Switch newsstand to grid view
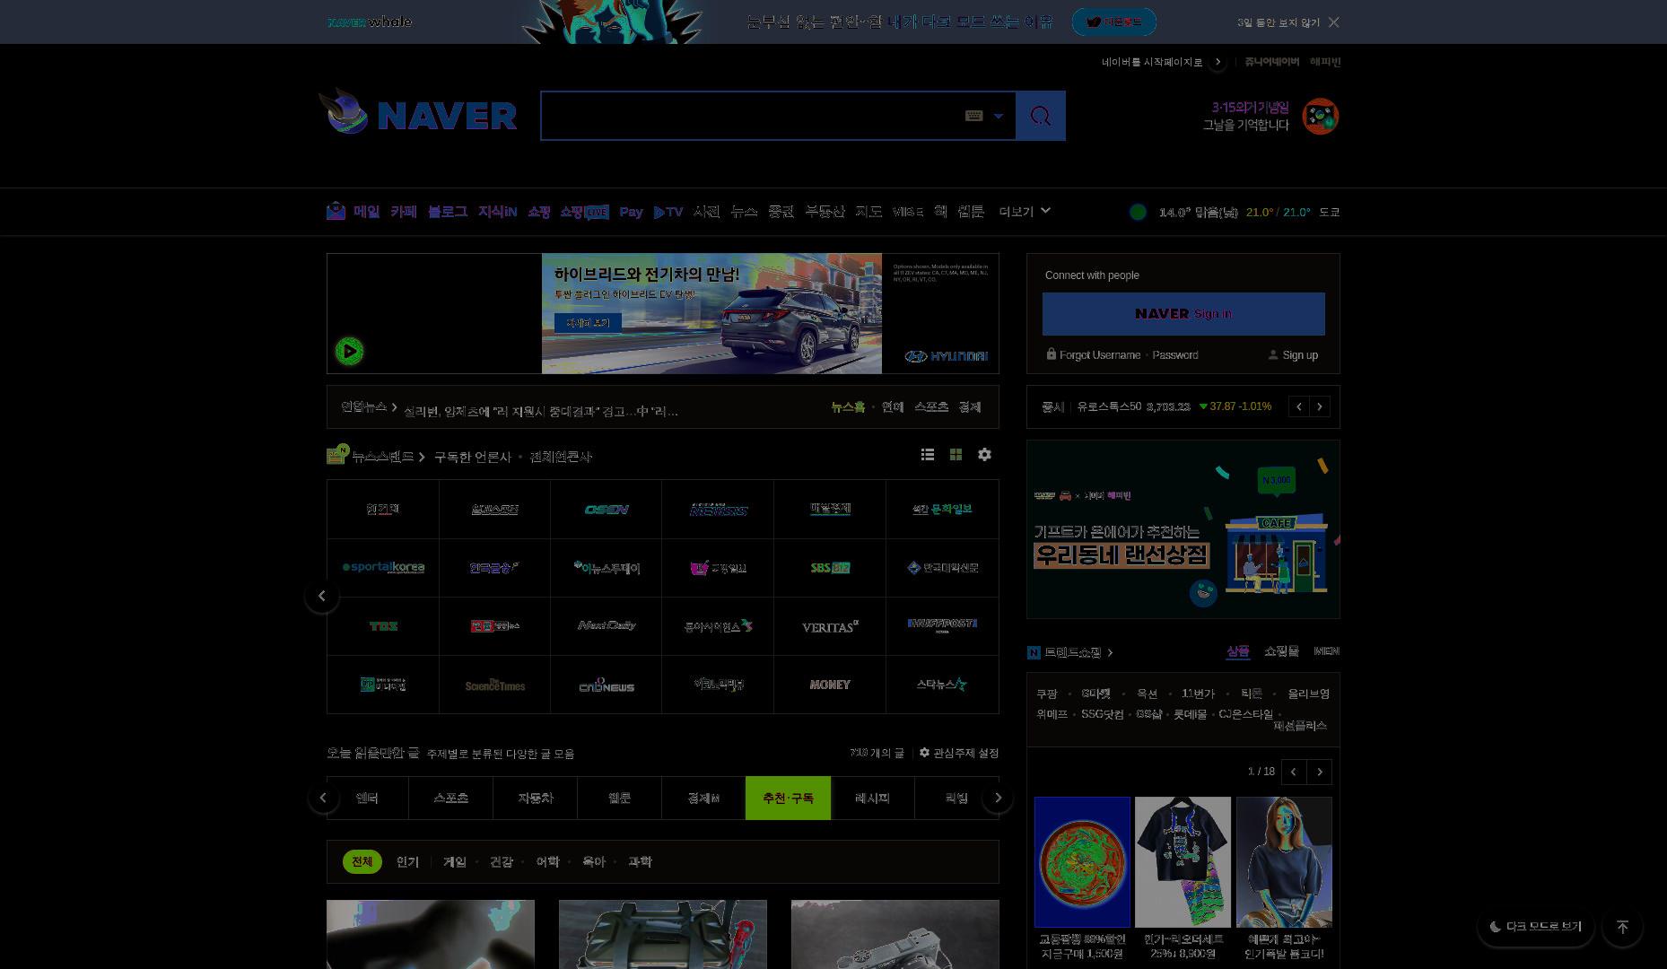 coord(956,455)
